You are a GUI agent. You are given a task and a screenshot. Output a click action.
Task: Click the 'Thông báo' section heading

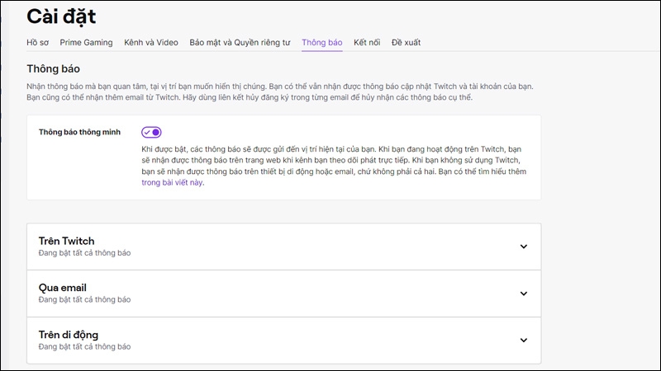pos(53,68)
